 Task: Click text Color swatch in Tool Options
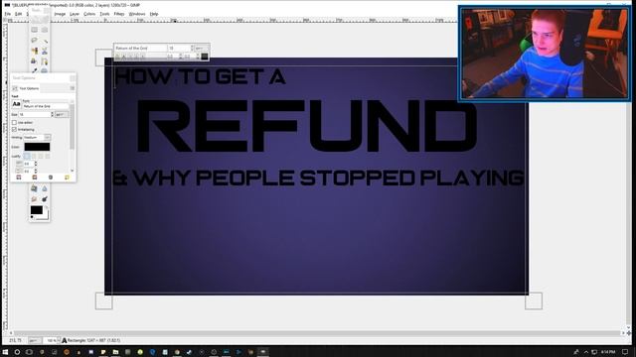(37, 147)
